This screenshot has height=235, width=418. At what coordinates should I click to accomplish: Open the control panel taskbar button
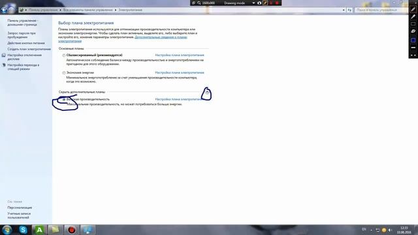point(88,230)
